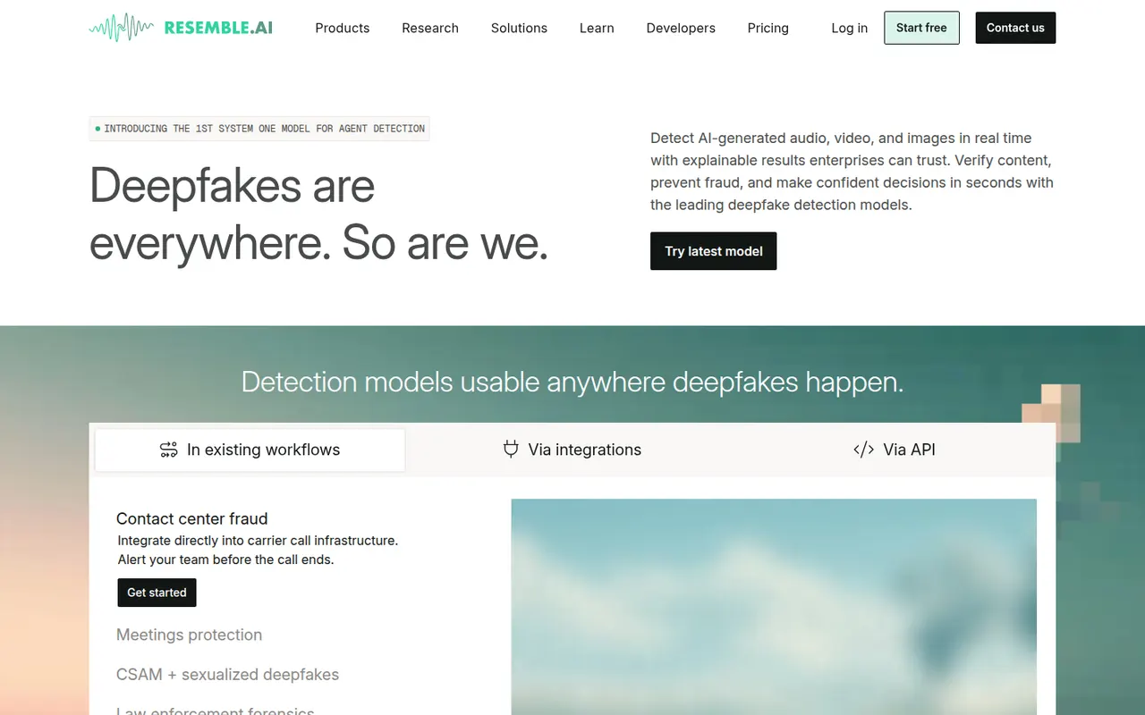
Task: Click the Deepfakes are everywhere headline
Action: (319, 214)
